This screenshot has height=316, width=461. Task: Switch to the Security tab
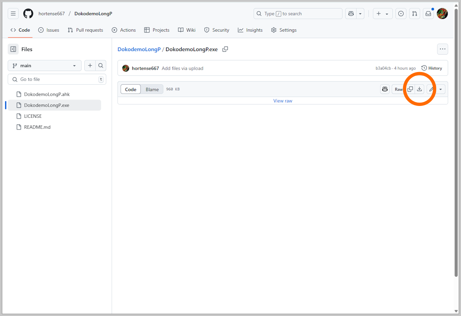click(x=217, y=30)
